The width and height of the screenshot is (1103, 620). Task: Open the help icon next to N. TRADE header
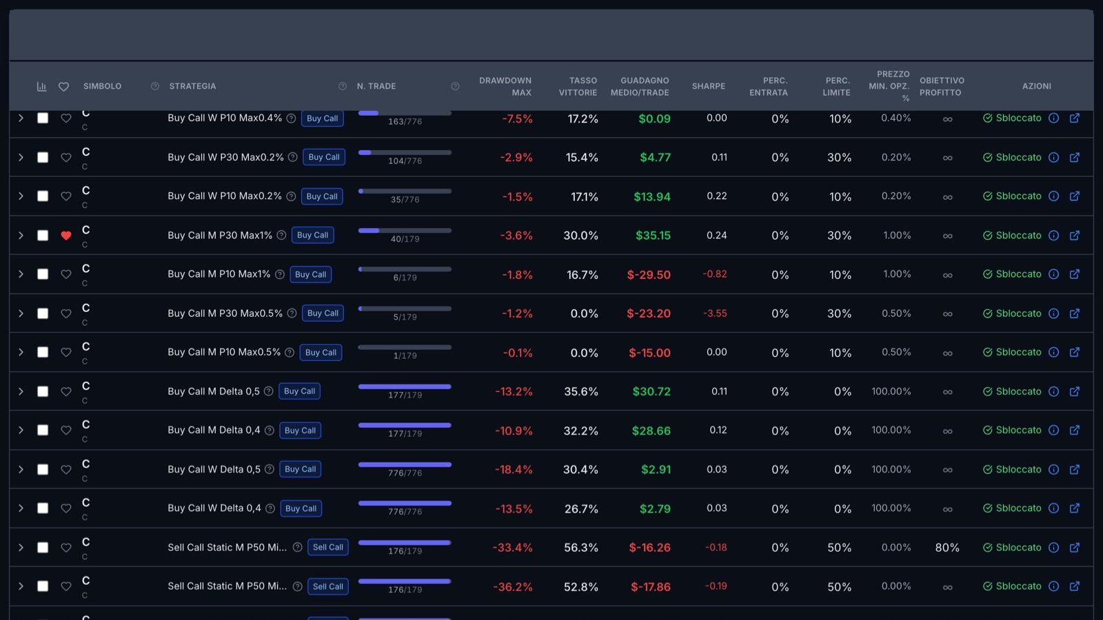(455, 86)
